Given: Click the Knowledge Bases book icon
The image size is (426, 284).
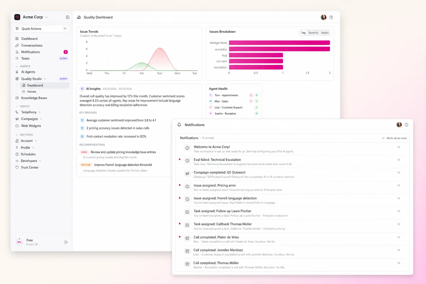Looking at the screenshot, I should (17, 98).
